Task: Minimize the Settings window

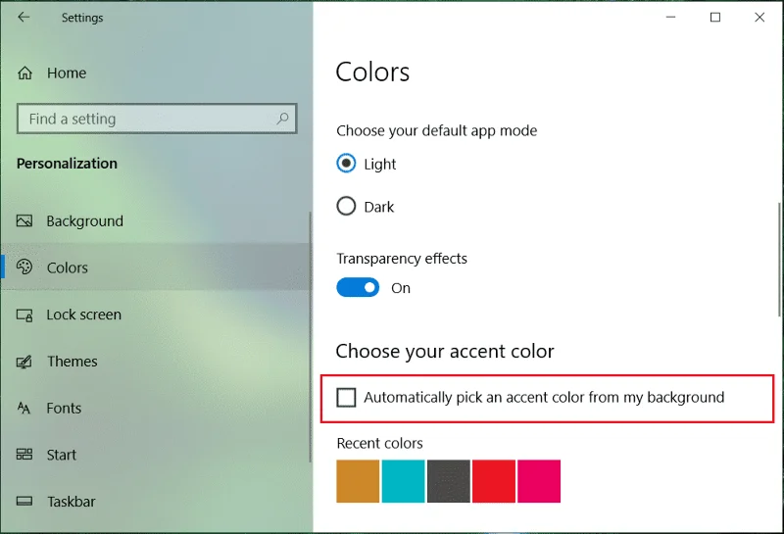Action: [x=670, y=17]
